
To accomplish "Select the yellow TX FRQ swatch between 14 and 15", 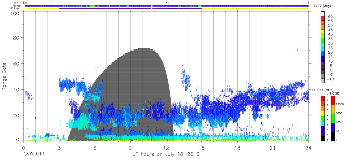I will click(x=323, y=113).
